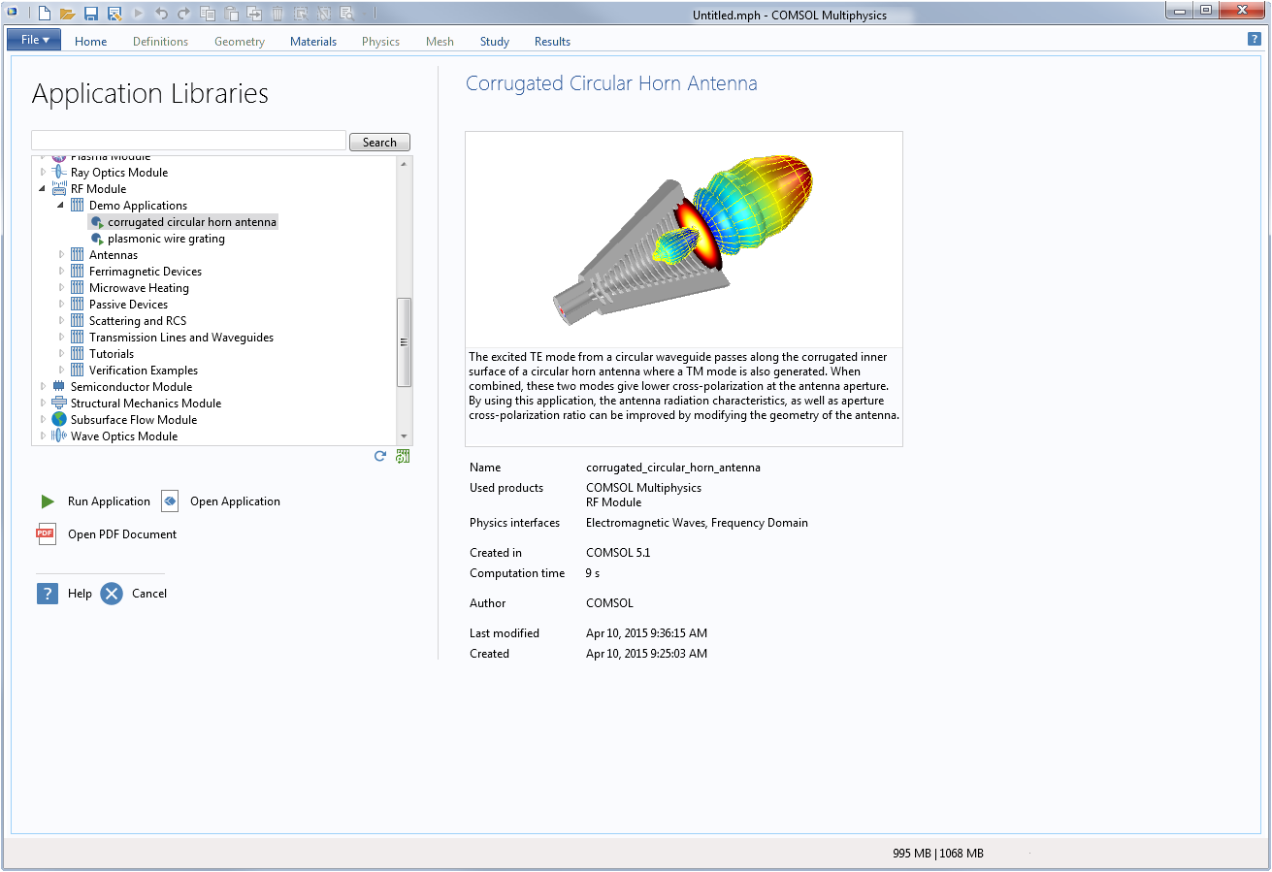This screenshot has height=872, width=1272.
Task: Click the Semiconductor Module chip icon
Action: pos(59,386)
